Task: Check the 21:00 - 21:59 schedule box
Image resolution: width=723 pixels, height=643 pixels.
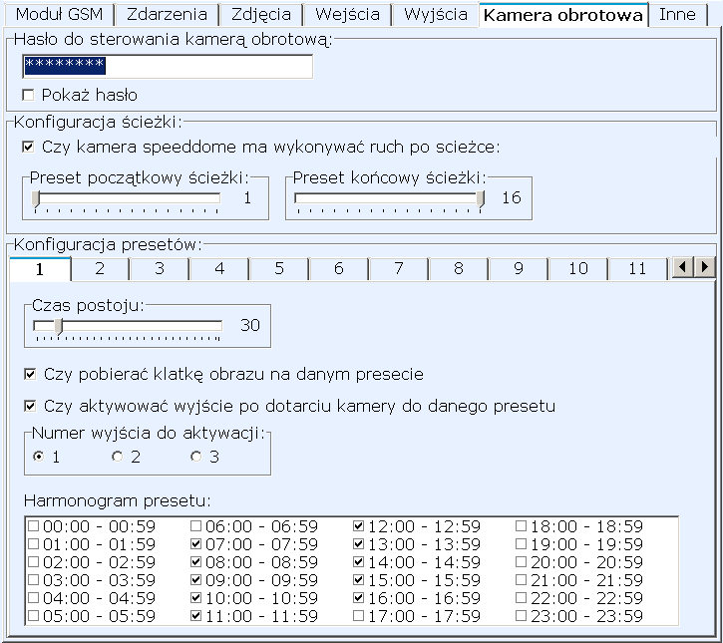Action: click(521, 580)
